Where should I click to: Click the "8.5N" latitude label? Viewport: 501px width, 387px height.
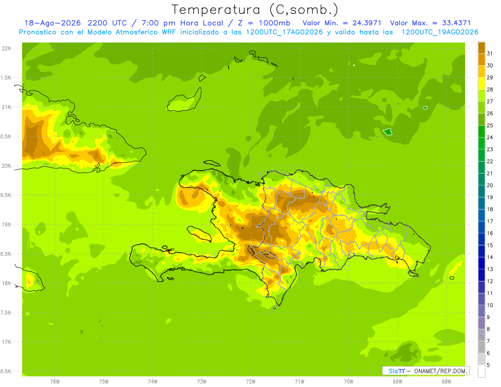(5, 254)
